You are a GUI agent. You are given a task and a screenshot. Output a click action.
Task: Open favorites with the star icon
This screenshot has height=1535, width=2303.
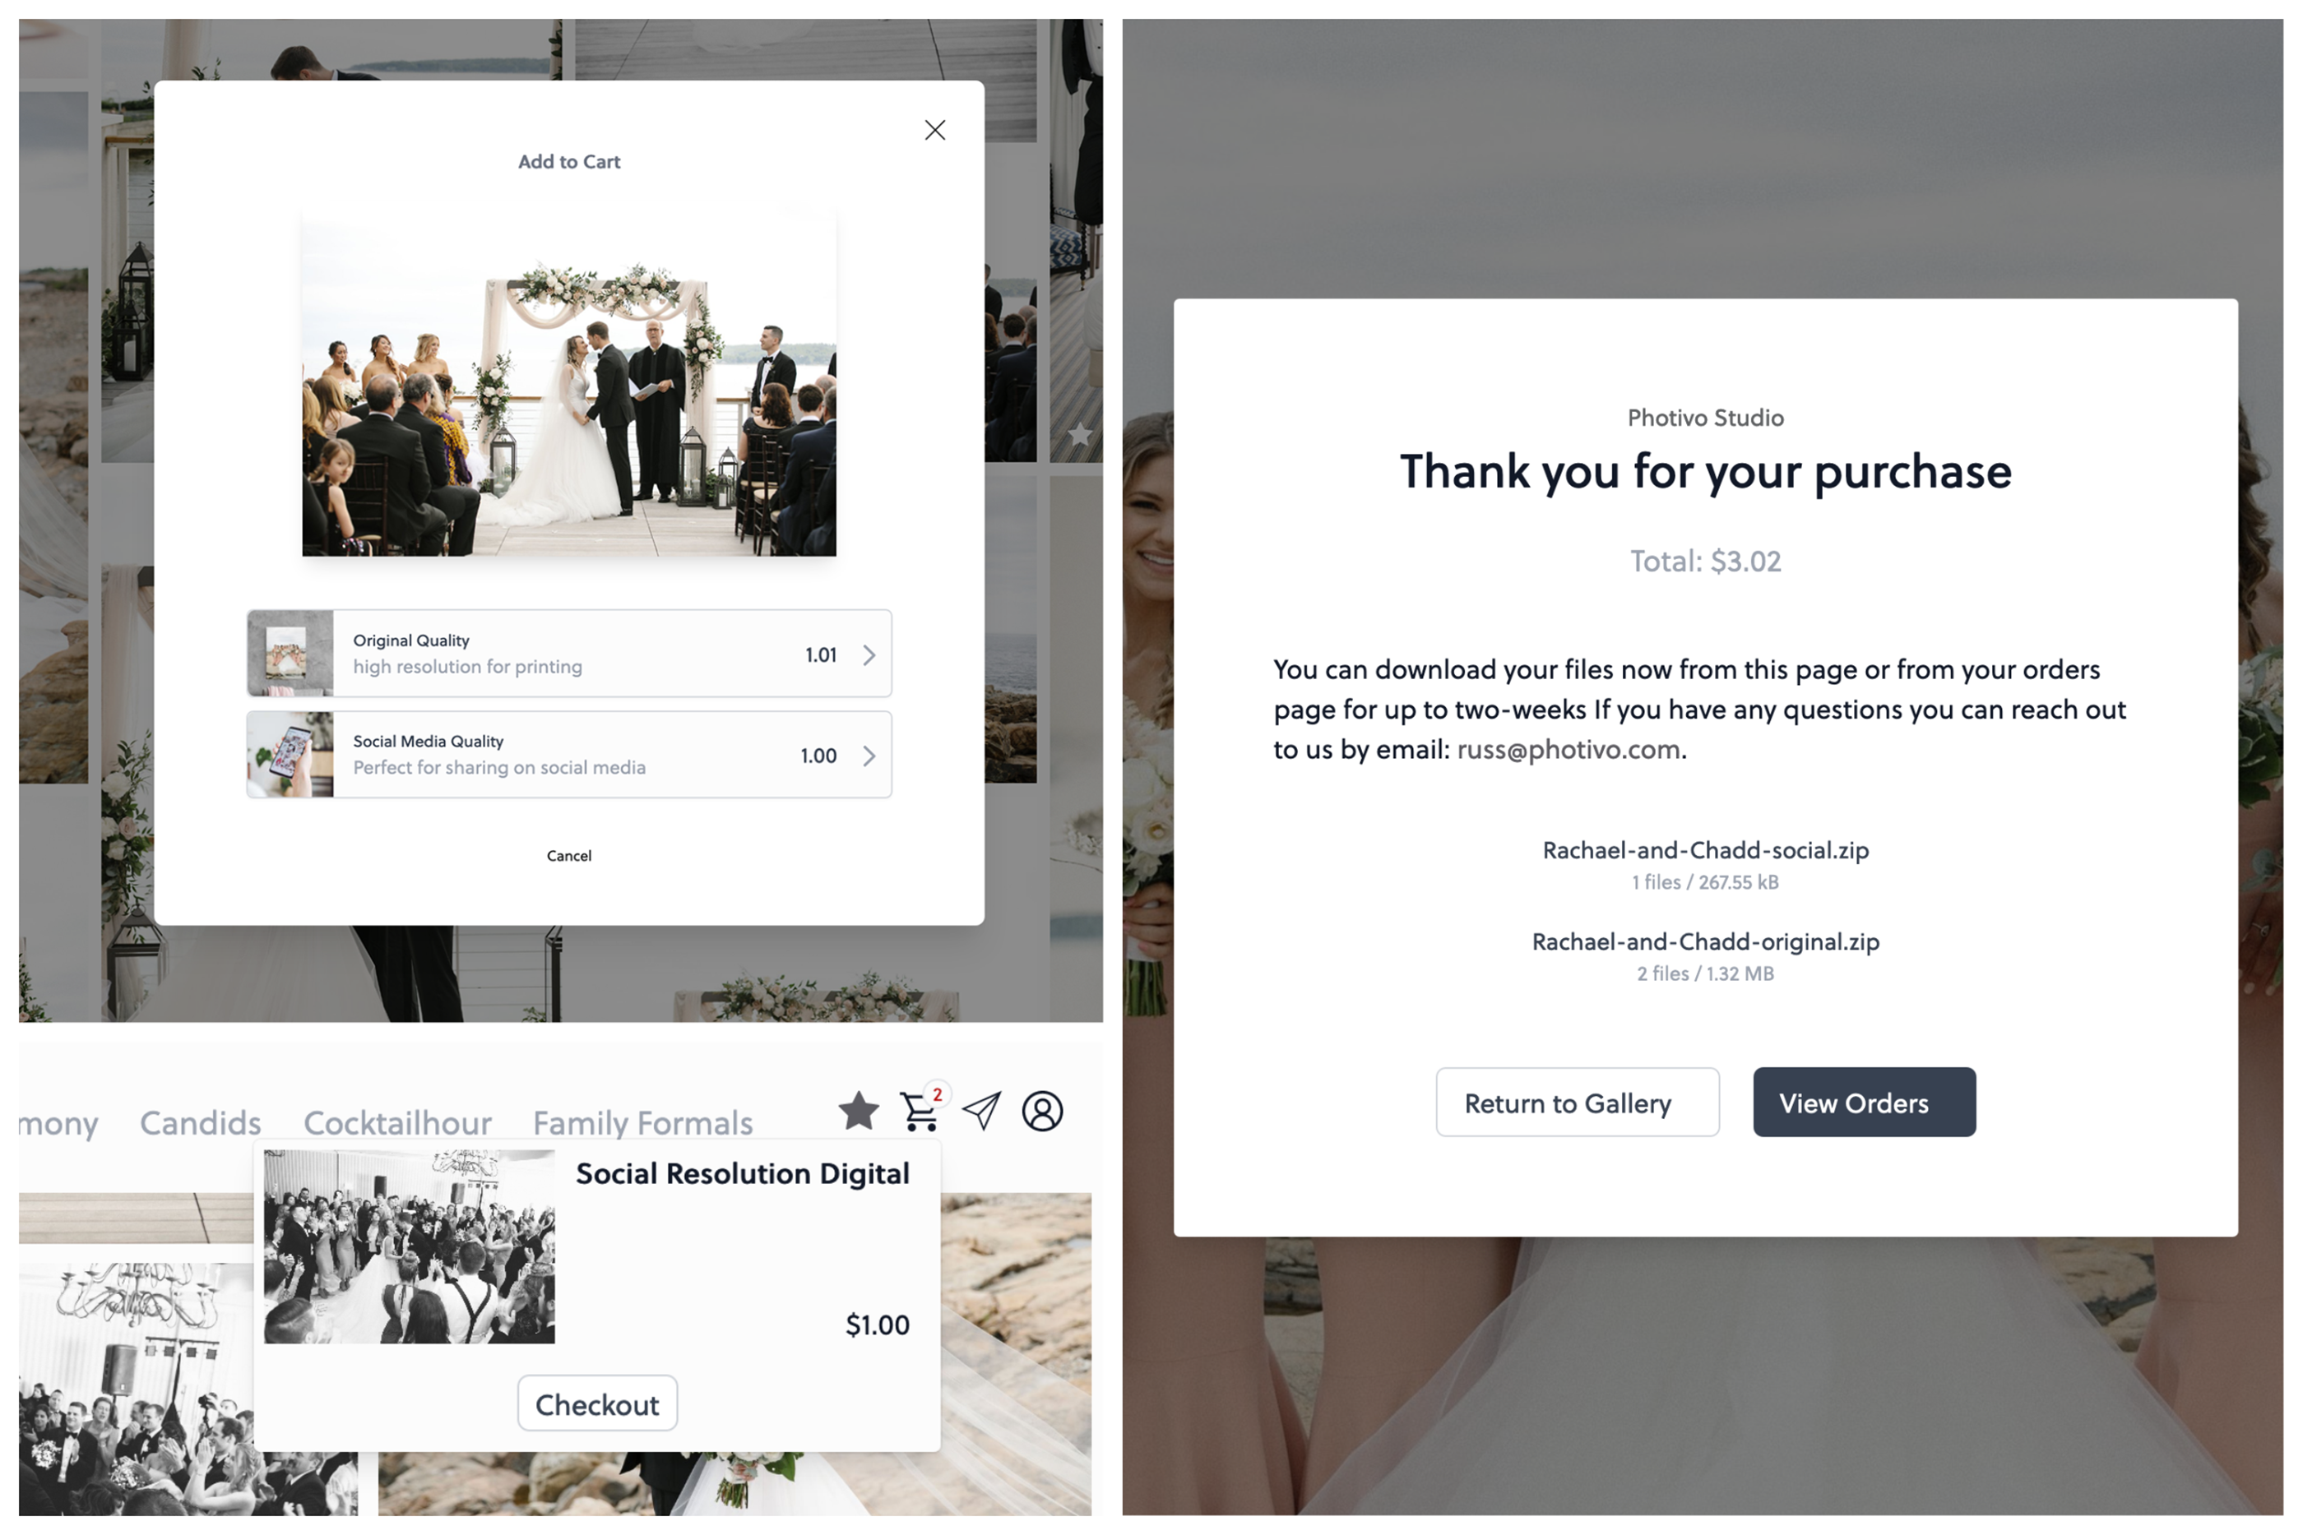(x=859, y=1111)
